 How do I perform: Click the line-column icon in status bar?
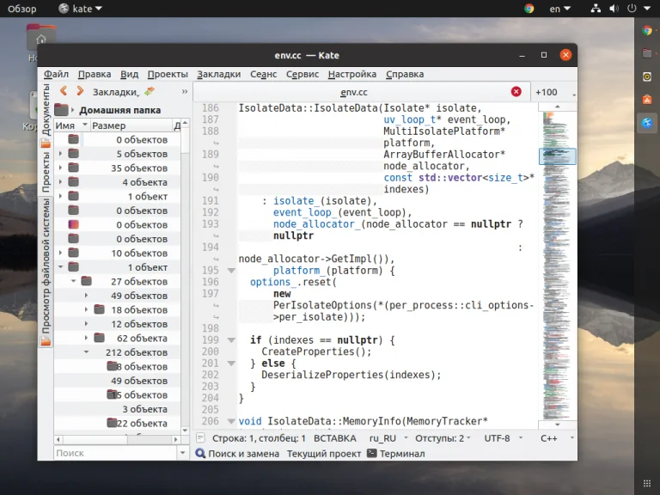coord(200,438)
